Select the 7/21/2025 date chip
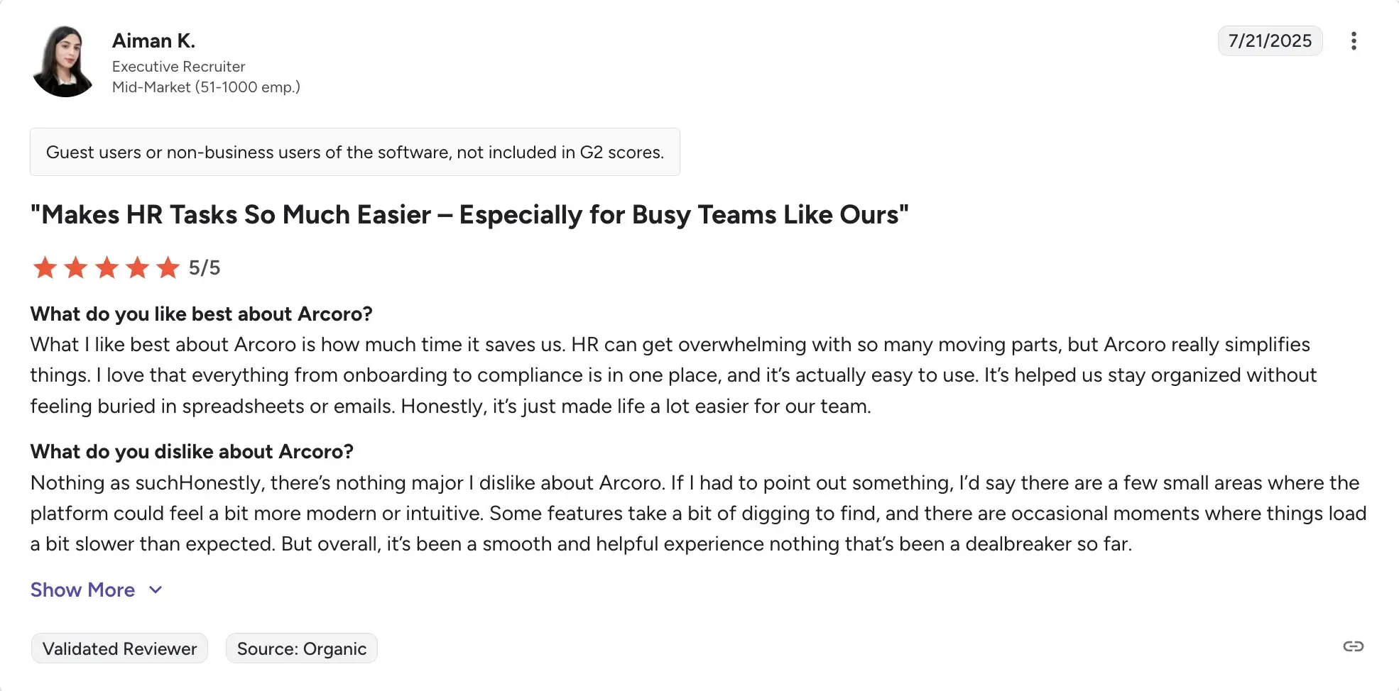Viewport: 1399px width, 691px height. click(x=1270, y=40)
